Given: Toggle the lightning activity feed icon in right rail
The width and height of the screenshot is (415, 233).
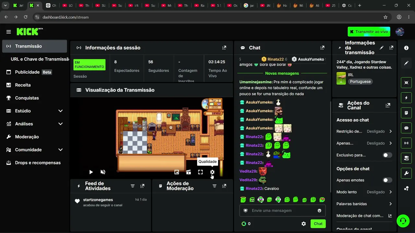Looking at the screenshot, I should (x=406, y=98).
